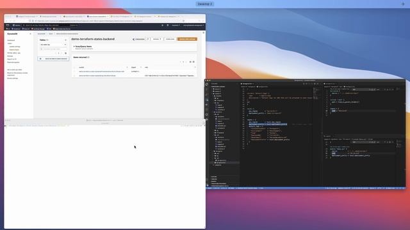410x230 pixels.
Task: Select the active demo-terraform-states-backend browser tab
Action: [97, 17]
